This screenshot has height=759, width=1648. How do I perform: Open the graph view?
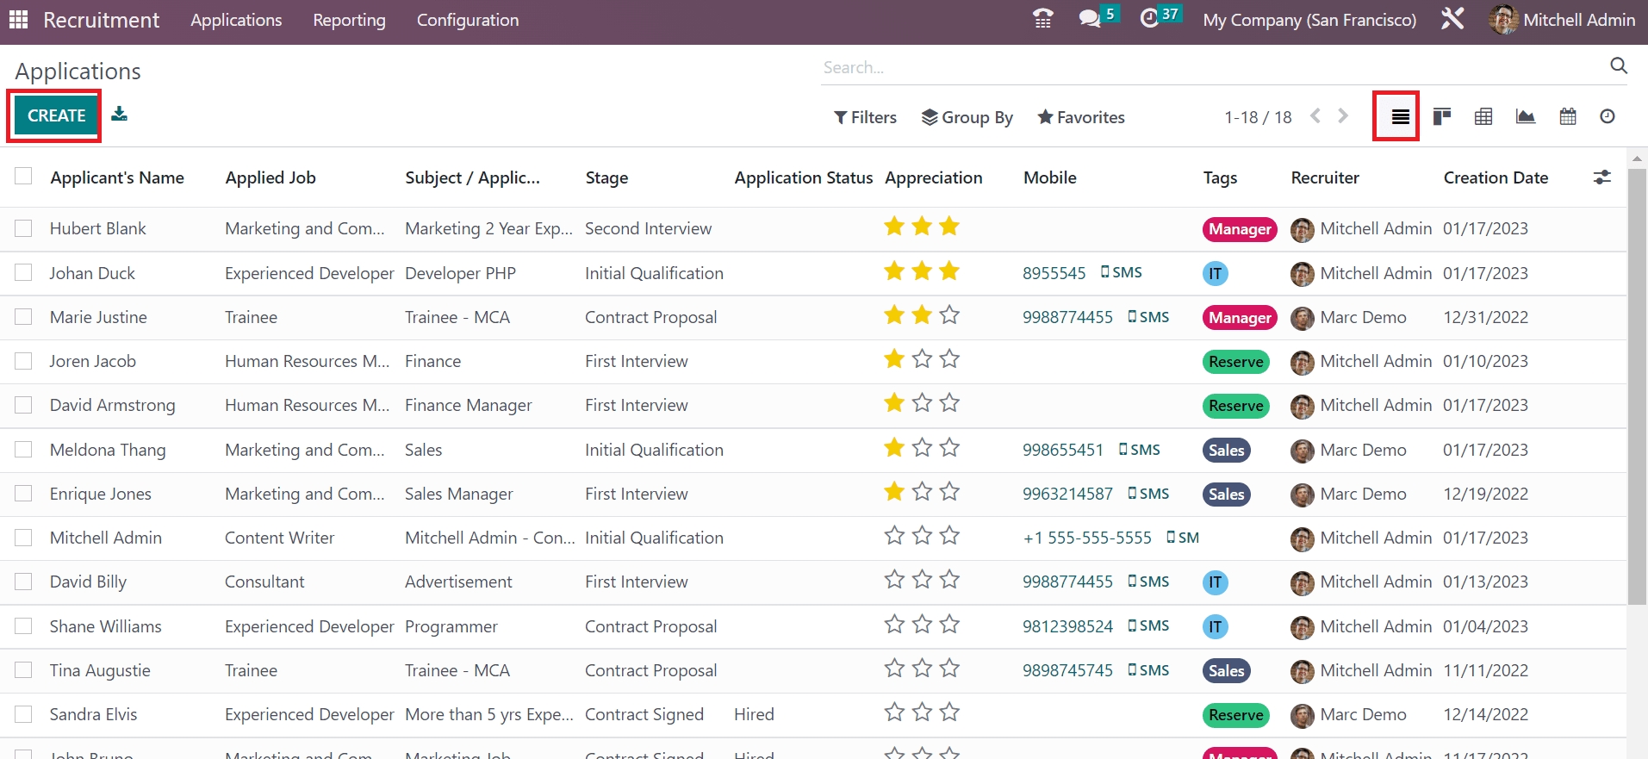point(1525,116)
